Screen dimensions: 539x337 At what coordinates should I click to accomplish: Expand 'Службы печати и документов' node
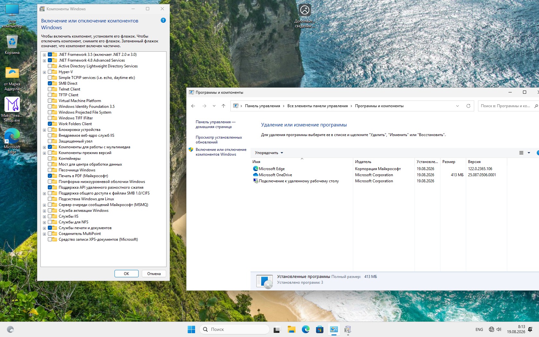point(44,228)
